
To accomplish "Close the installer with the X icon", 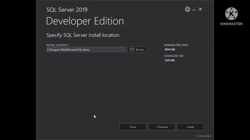I will tap(200, 9).
